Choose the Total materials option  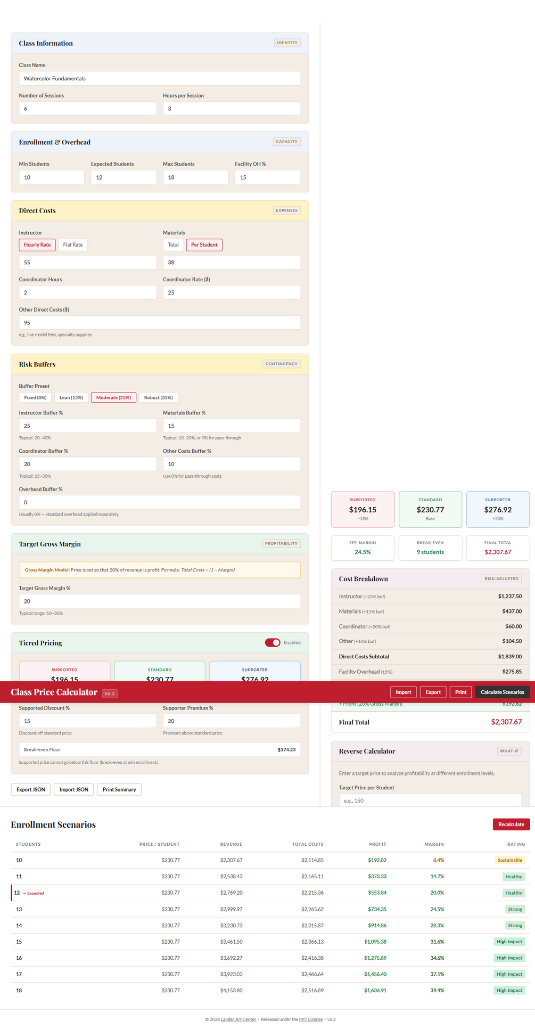point(173,245)
